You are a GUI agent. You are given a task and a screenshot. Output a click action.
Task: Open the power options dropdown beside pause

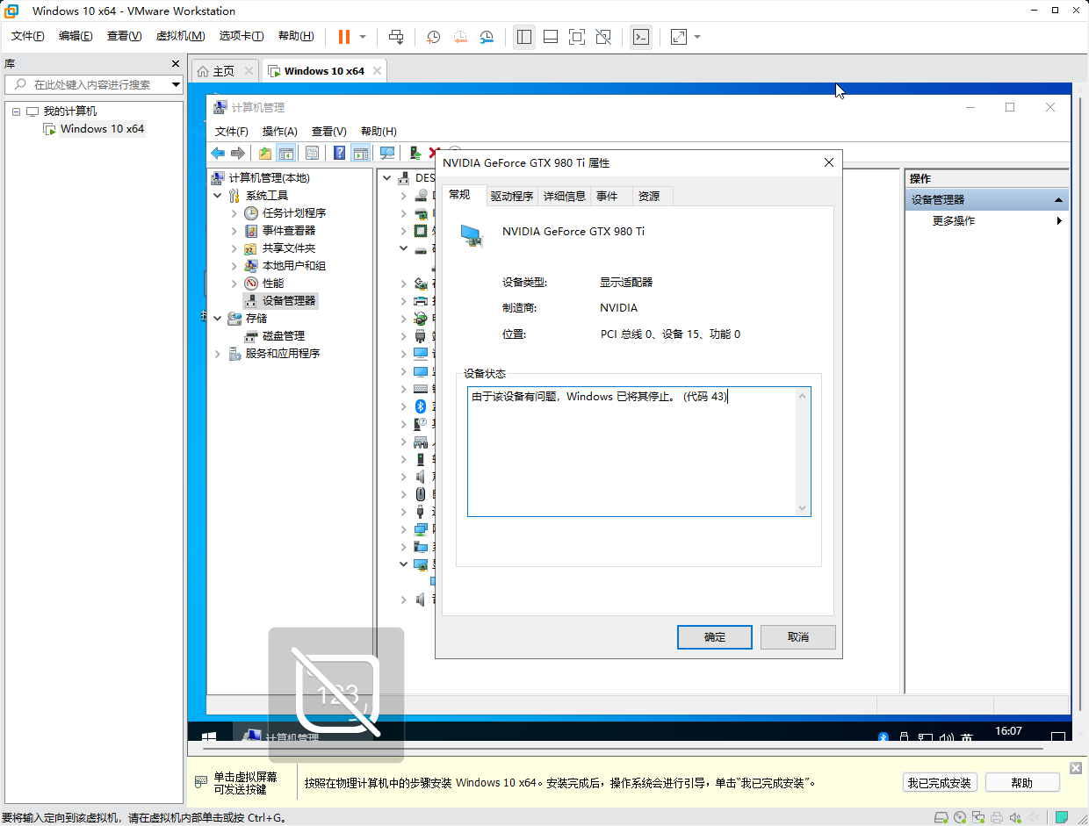pyautogui.click(x=363, y=37)
